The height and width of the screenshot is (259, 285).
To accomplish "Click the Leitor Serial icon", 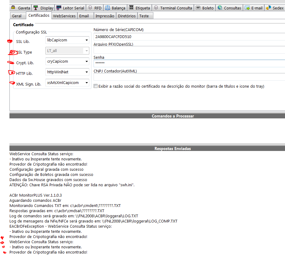I will click(59, 8).
